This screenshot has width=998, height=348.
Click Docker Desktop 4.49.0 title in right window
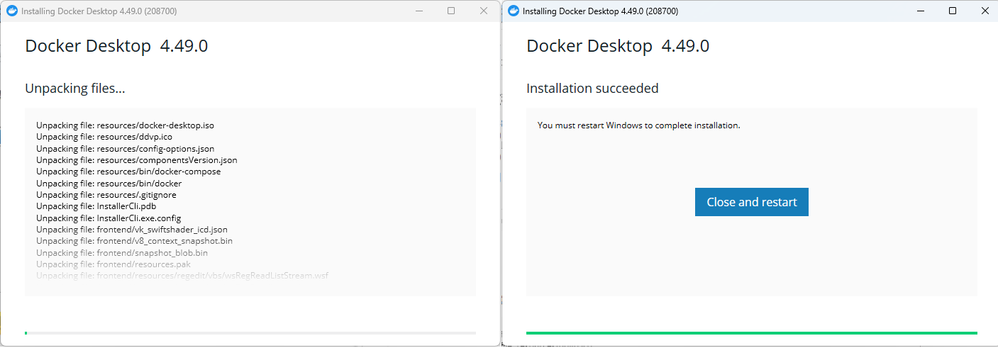(x=618, y=47)
